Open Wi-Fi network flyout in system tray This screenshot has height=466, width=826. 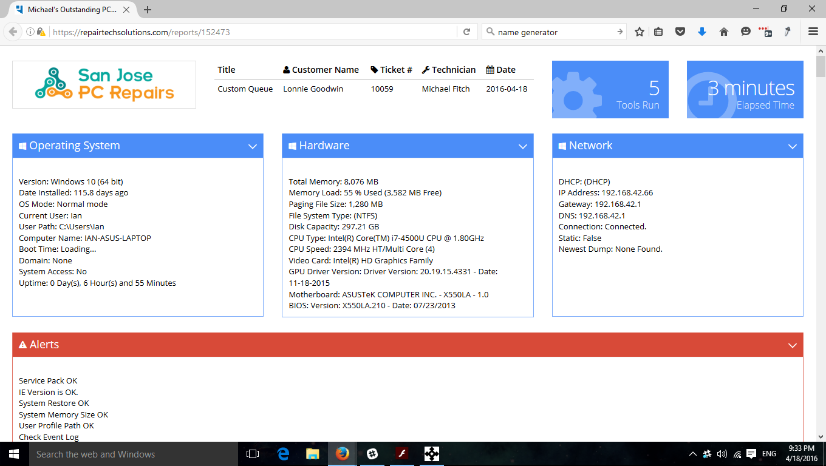pyautogui.click(x=737, y=454)
